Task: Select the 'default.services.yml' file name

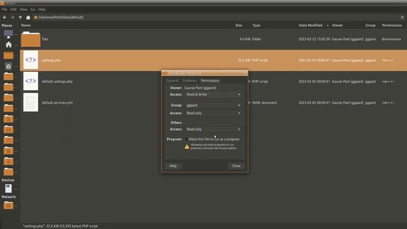Action: (x=57, y=102)
